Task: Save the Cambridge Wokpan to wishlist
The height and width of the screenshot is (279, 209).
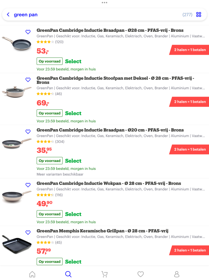Action: (x=28, y=185)
